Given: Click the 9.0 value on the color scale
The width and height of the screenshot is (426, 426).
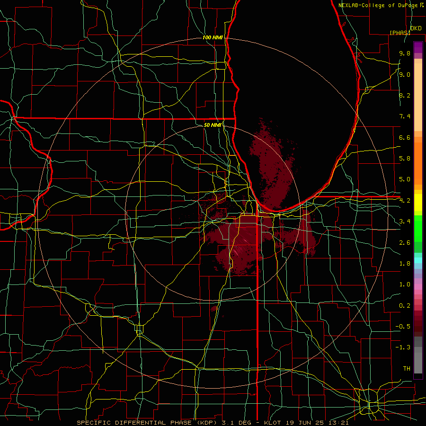Looking at the screenshot, I should pyautogui.click(x=405, y=74).
